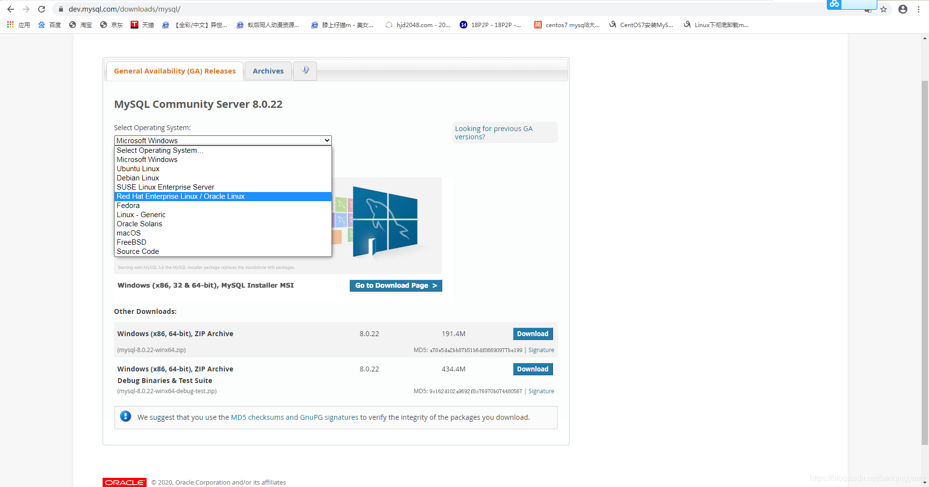
Task: Click '434.4M' file size text
Action: [x=453, y=369]
